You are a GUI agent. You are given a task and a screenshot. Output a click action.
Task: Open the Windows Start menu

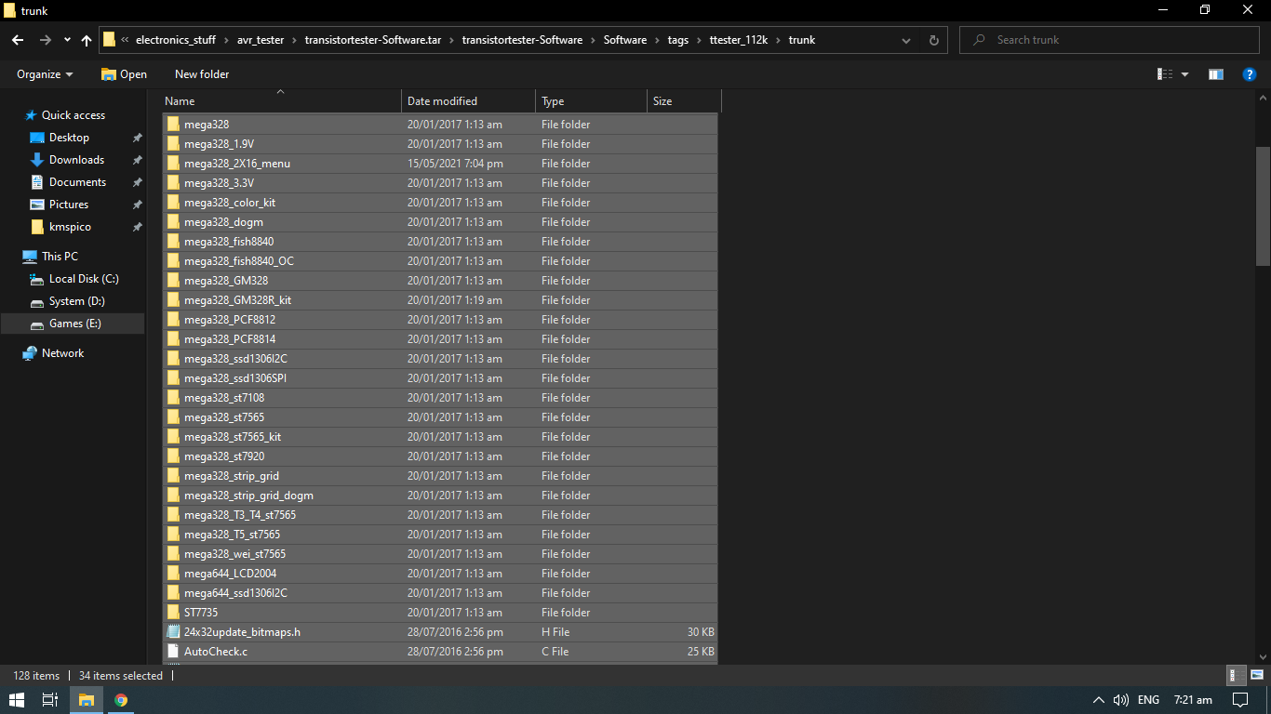(x=17, y=700)
